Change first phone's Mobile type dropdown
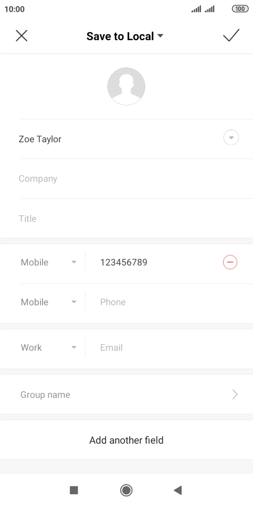253x507 pixels. (x=49, y=262)
